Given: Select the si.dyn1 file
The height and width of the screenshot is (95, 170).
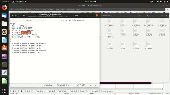Looking at the screenshot, I should pos(136,32).
